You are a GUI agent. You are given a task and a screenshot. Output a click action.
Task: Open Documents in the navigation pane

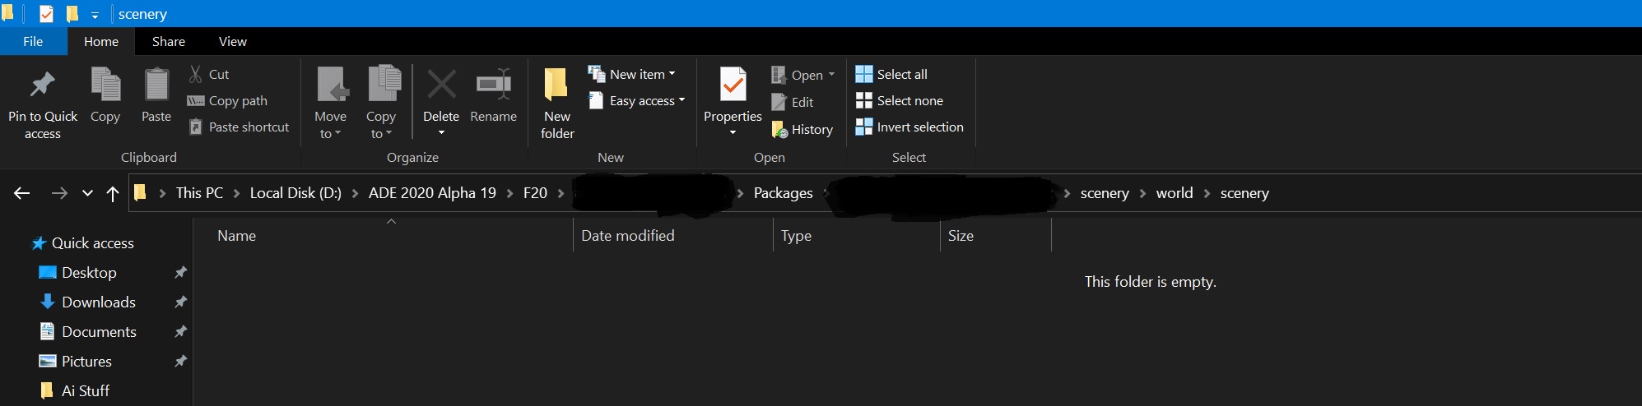[88, 332]
